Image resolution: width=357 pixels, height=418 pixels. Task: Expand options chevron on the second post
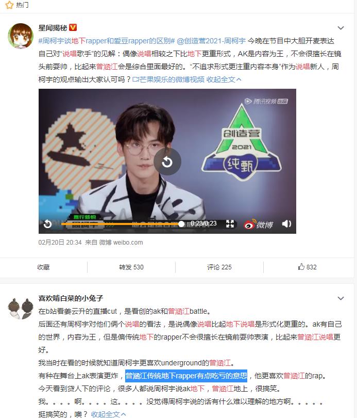[341, 298]
